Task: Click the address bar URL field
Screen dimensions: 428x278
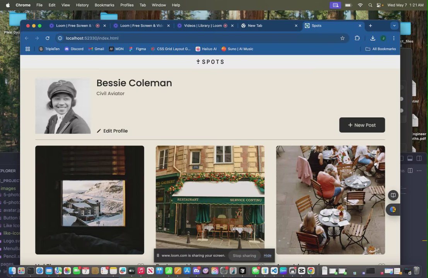Action: coord(193,38)
